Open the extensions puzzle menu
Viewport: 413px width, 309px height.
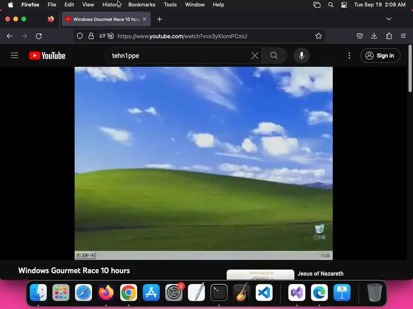389,36
